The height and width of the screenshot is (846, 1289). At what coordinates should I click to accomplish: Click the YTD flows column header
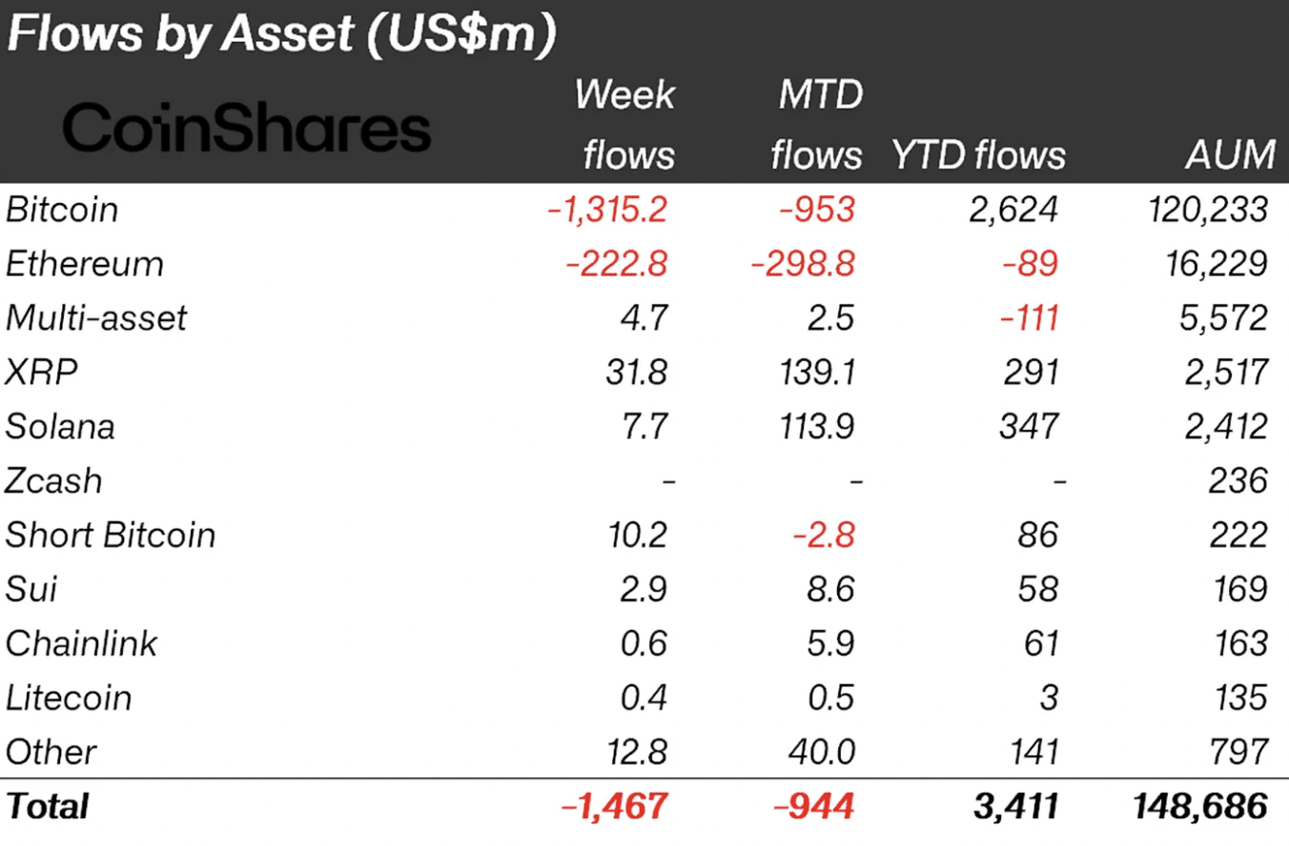[x=978, y=154]
